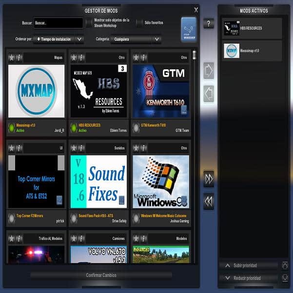
Task: Toggle the active indicator for Mexssimap v1.0
Action: click(12, 128)
